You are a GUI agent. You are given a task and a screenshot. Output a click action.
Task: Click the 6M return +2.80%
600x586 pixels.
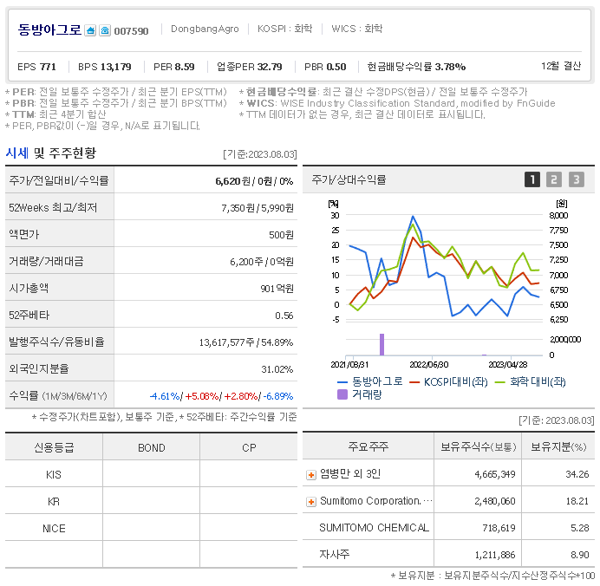(241, 396)
